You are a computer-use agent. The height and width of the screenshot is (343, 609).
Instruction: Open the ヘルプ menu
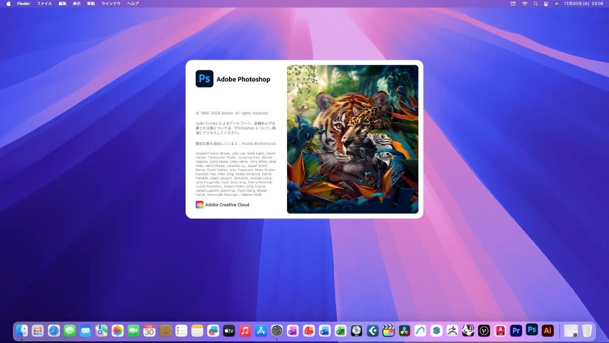133,3
